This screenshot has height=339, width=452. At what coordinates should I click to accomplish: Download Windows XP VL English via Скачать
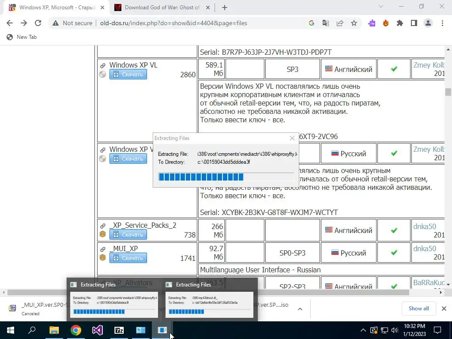(x=128, y=74)
